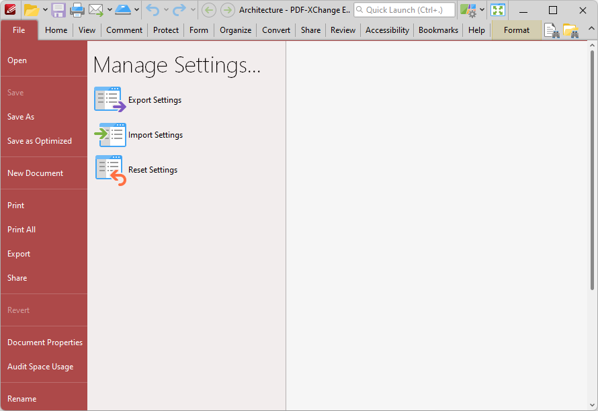598x411 pixels.
Task: Collapse the ribbon with chevron arrow
Action: pyautogui.click(x=591, y=29)
